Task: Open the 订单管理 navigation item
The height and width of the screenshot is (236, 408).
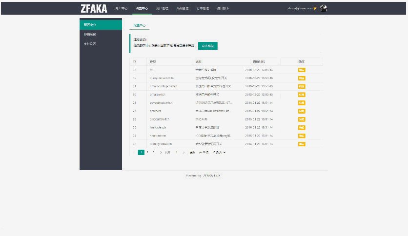Action: [203, 8]
